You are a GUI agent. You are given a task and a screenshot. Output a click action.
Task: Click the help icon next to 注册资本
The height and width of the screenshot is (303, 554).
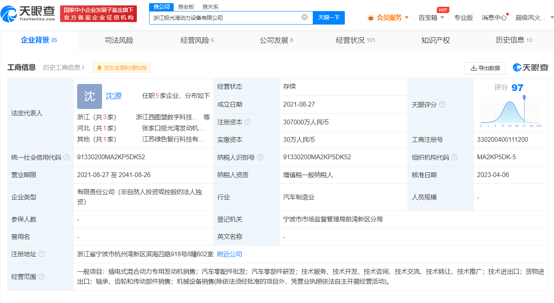point(247,122)
